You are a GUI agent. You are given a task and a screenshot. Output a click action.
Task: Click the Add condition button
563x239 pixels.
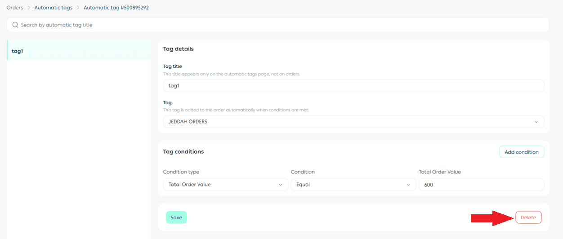tap(522, 152)
